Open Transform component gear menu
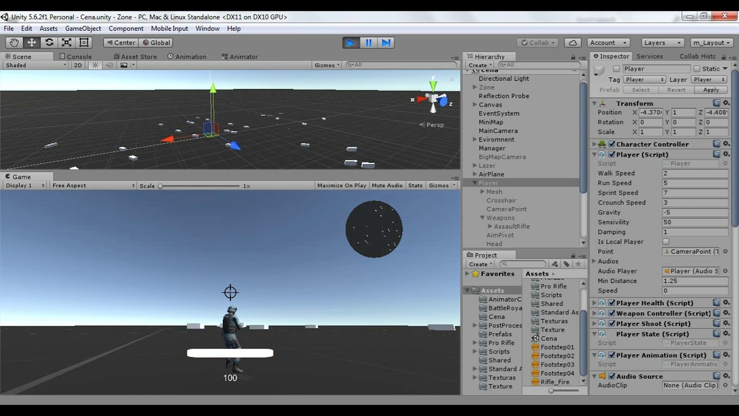The image size is (739, 416). pos(726,103)
